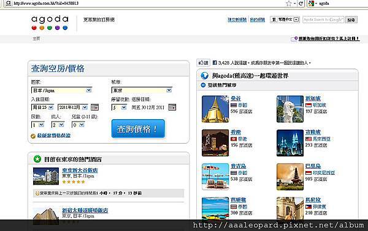Click the Facebook logo icon
This screenshot has height=231, width=368.
pos(215,63)
